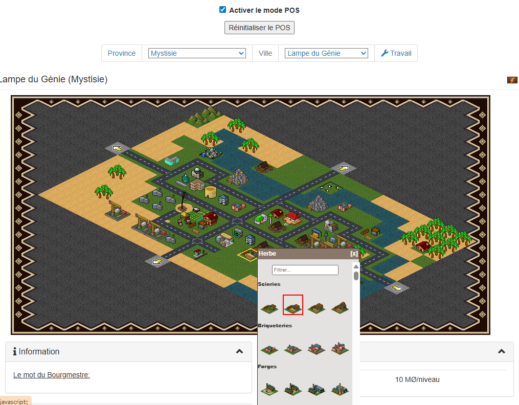Open the Province dropdown showing Mystisie

(x=197, y=53)
